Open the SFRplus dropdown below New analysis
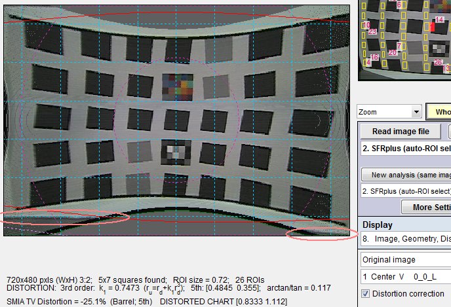 406,191
